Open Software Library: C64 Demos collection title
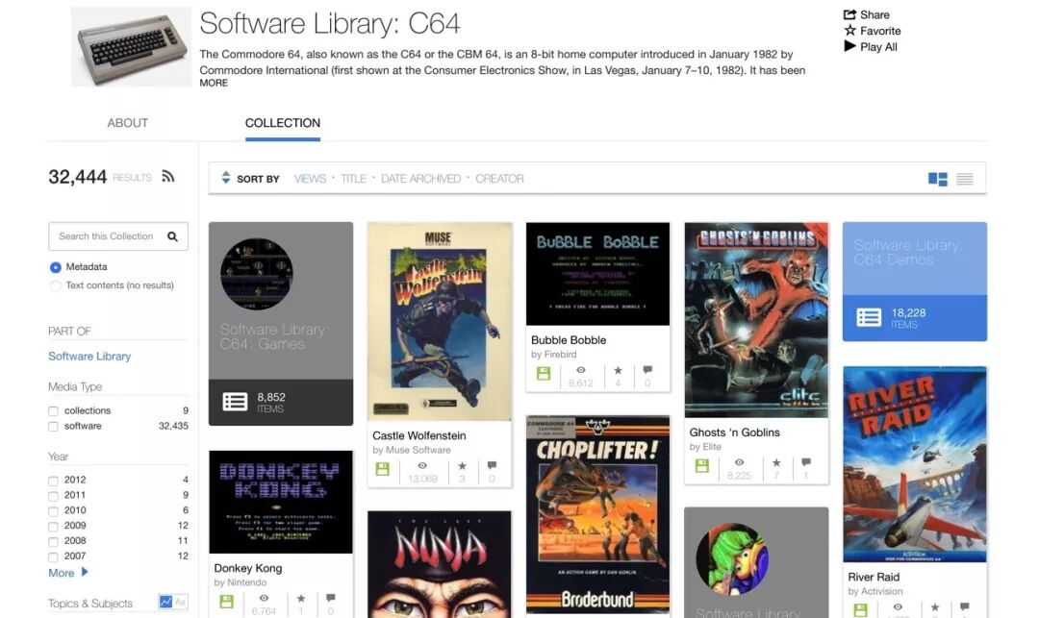 click(906, 252)
